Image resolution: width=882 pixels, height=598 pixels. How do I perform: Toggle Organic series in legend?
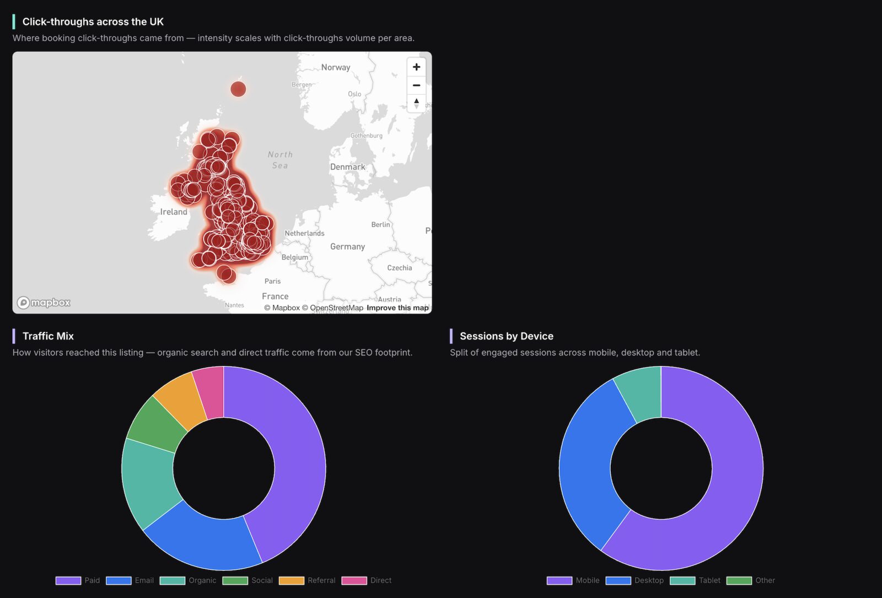[188, 580]
